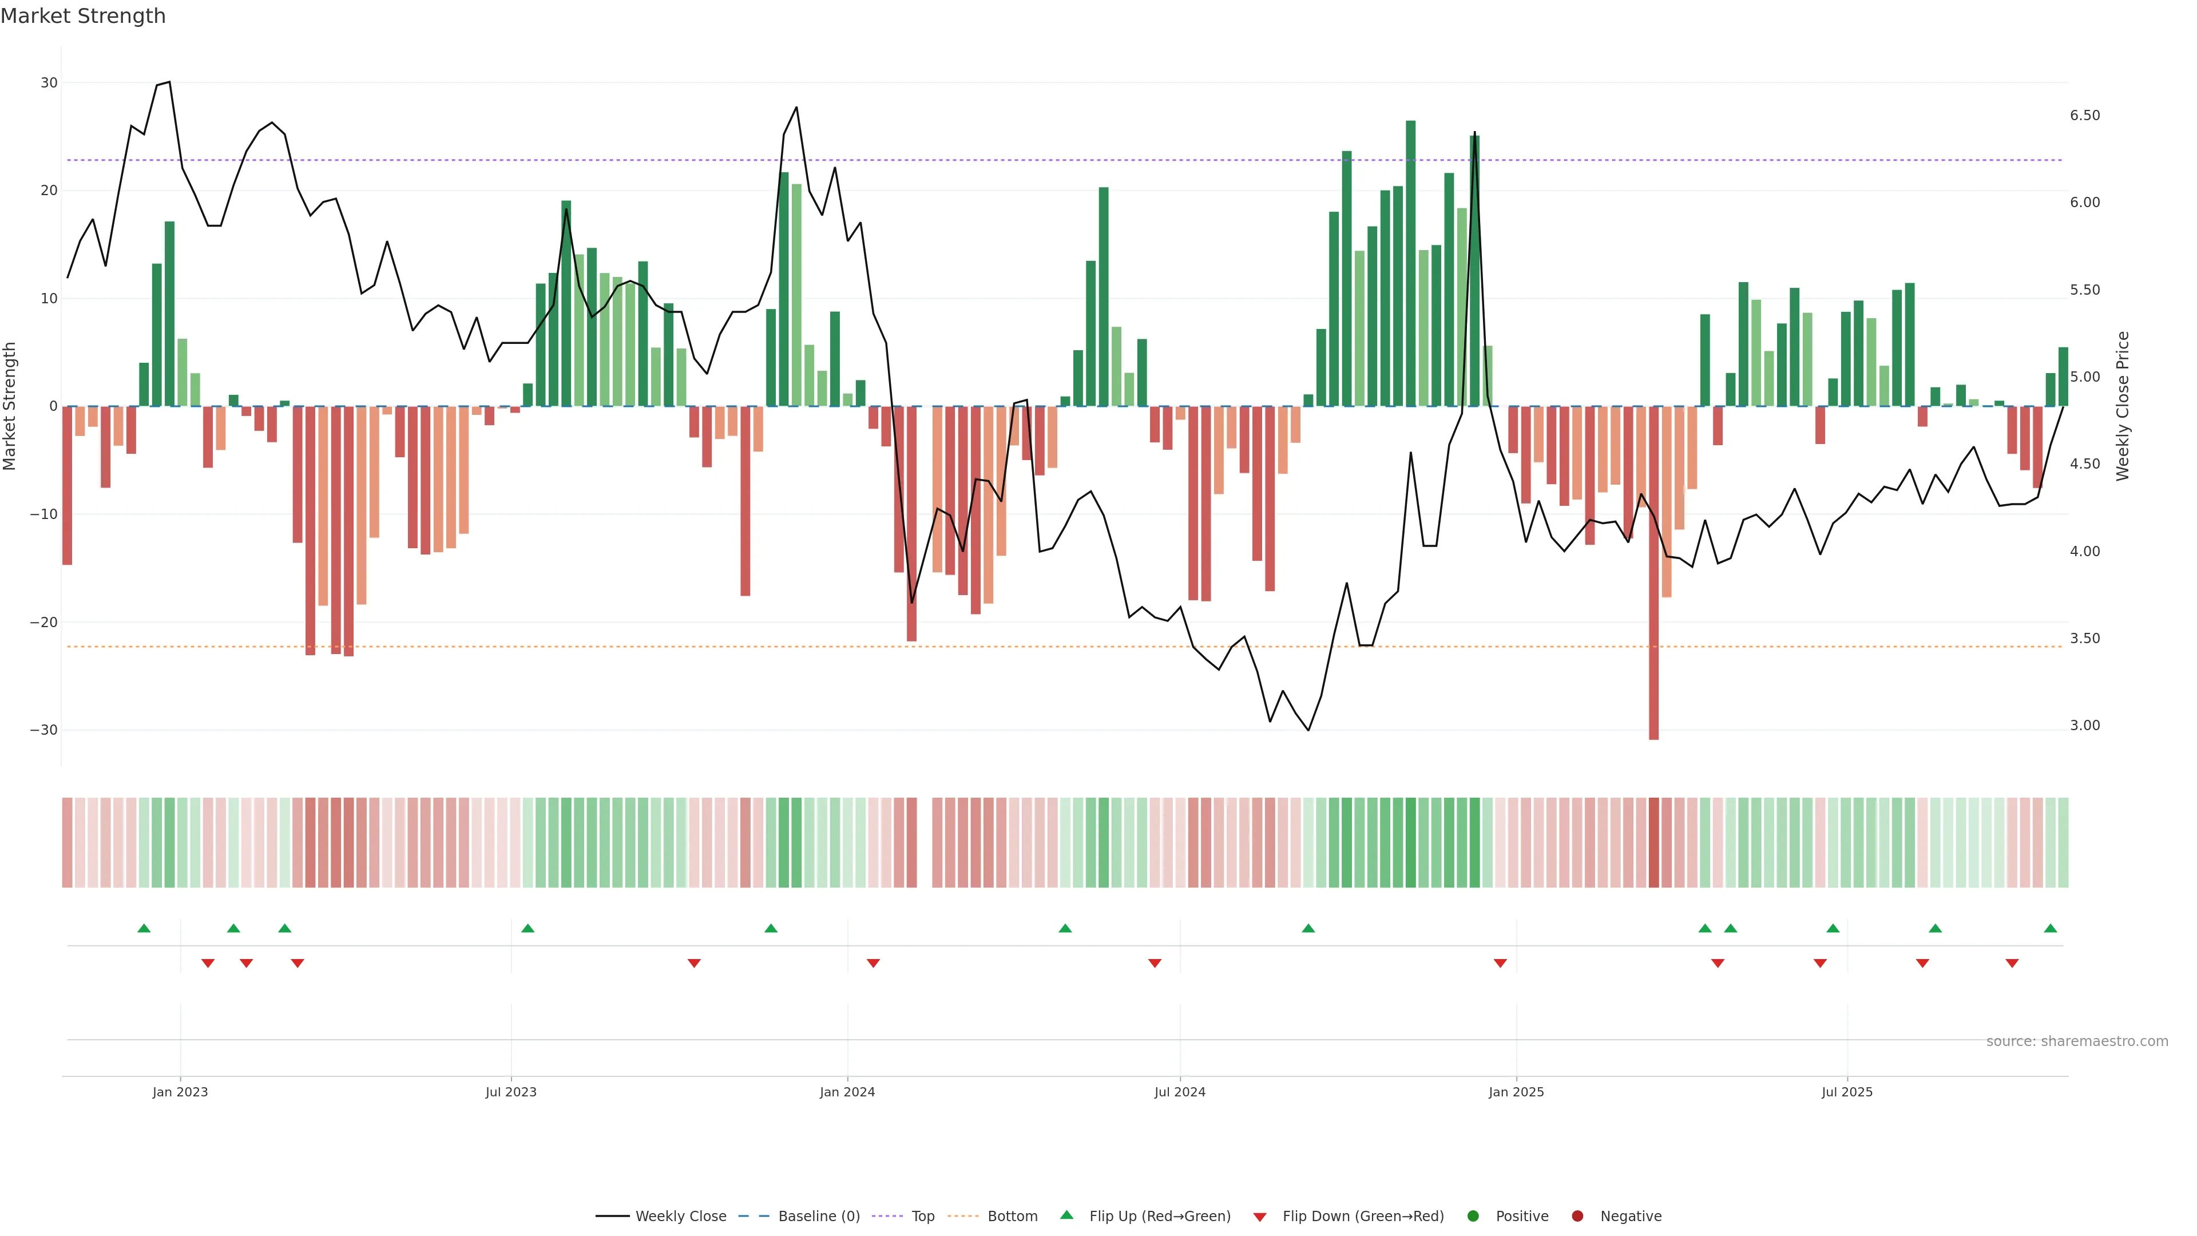Image resolution: width=2197 pixels, height=1236 pixels.
Task: Click the Positive green circle legend icon
Action: (1473, 1217)
